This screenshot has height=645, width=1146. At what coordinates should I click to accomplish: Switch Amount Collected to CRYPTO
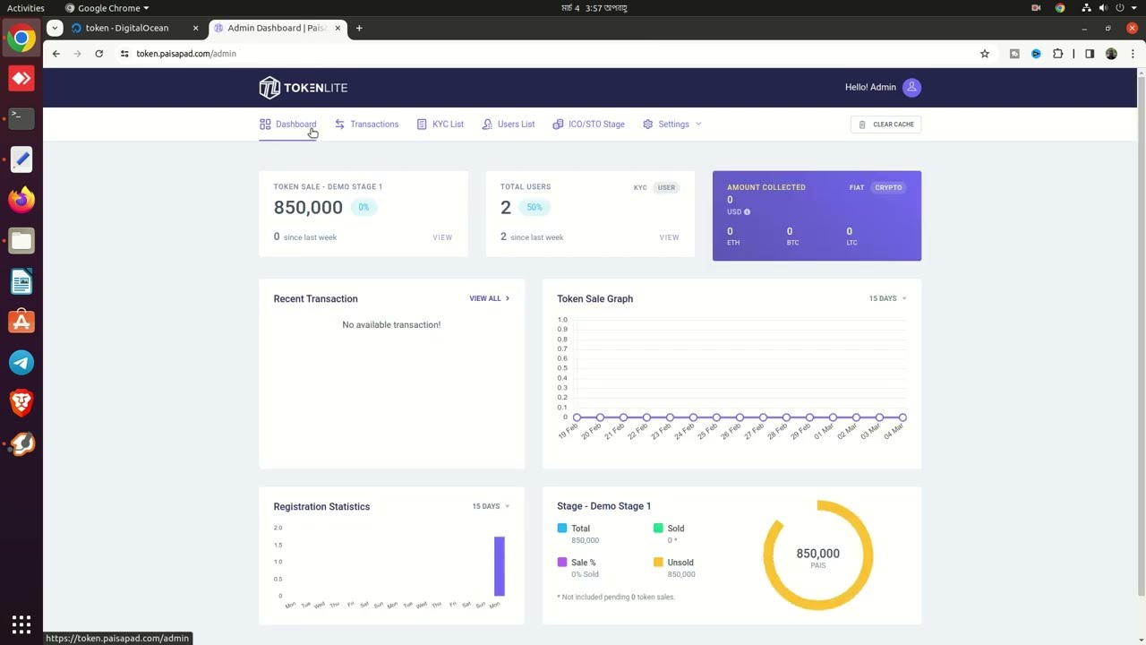pos(888,187)
